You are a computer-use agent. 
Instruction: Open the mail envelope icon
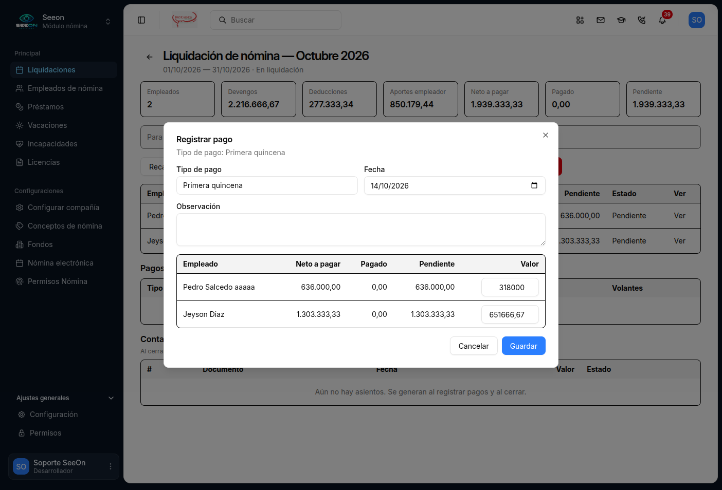click(x=601, y=20)
